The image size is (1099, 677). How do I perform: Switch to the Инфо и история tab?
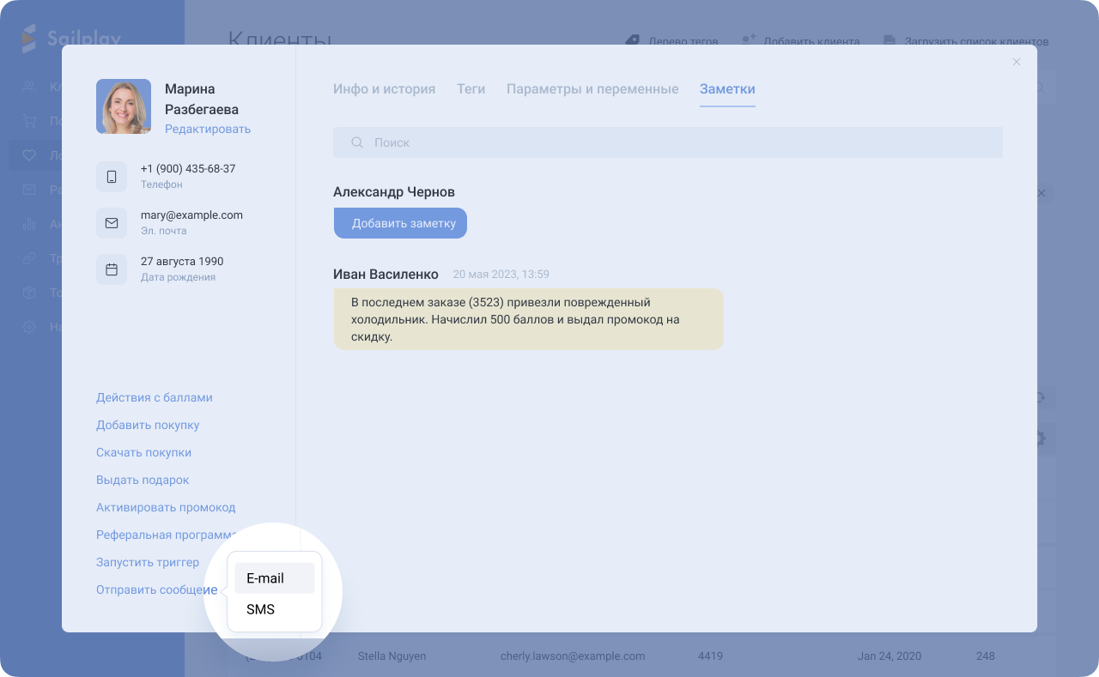[x=384, y=89]
